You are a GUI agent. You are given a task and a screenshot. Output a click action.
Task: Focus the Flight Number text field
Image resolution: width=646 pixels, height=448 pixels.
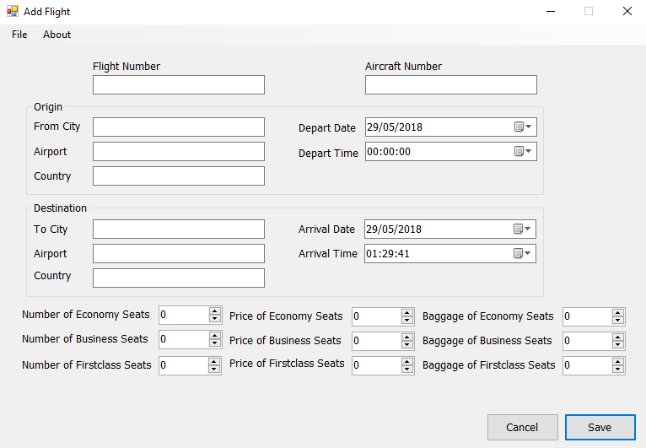179,85
